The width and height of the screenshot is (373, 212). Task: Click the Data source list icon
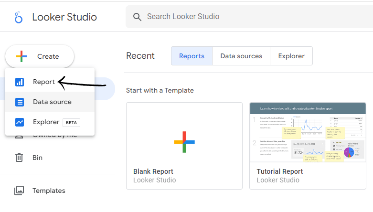pyautogui.click(x=20, y=102)
